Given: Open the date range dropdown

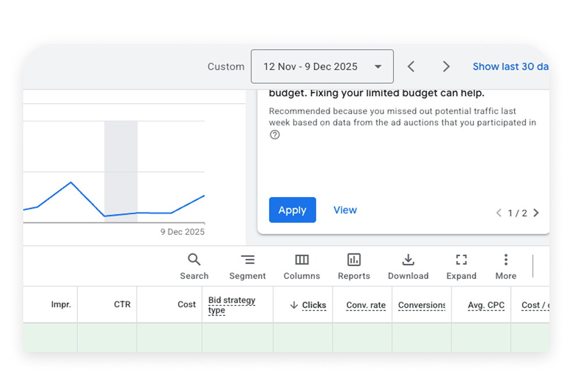Looking at the screenshot, I should pos(322,66).
